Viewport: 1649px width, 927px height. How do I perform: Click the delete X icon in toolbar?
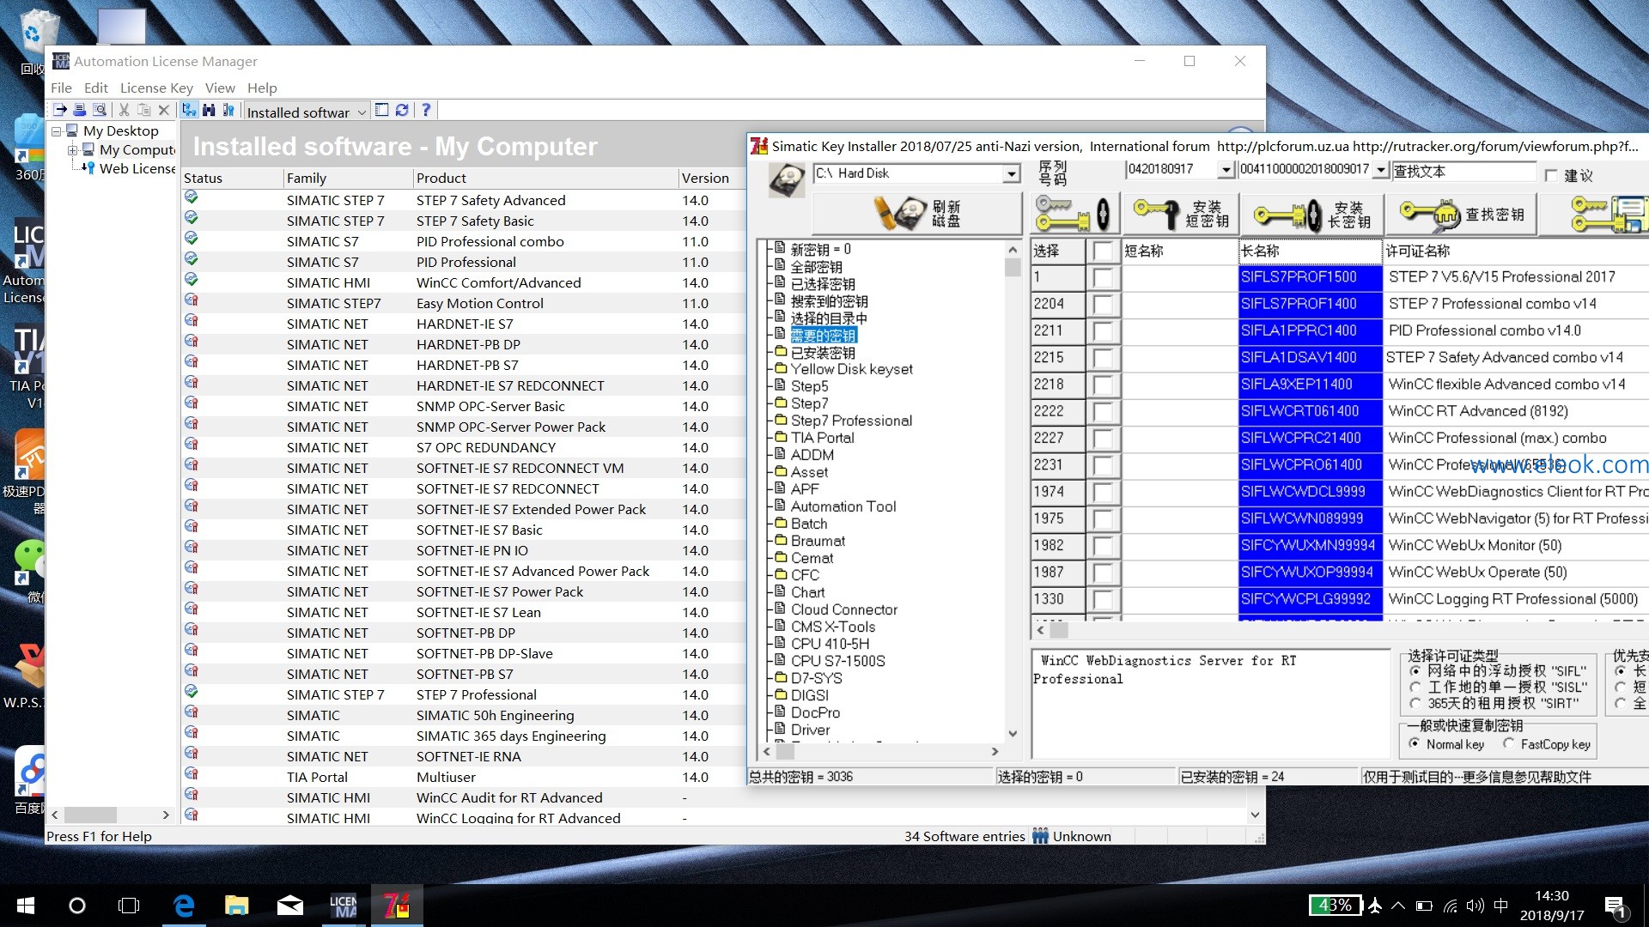[x=163, y=110]
